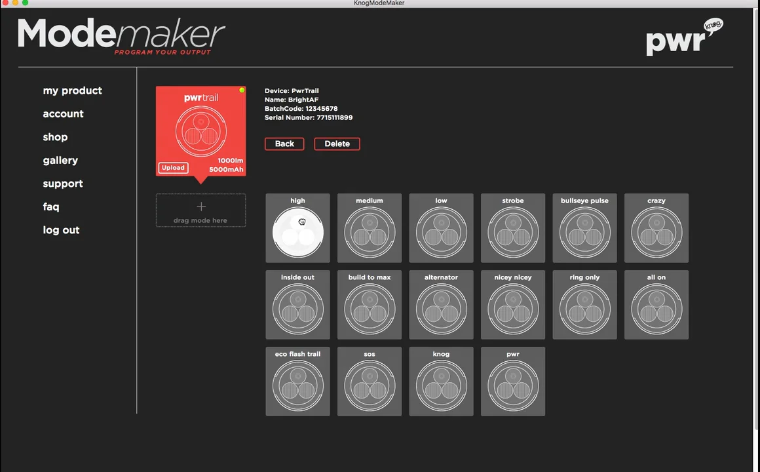Click the KnogModeMaker window title
760x472 pixels.
click(379, 3)
